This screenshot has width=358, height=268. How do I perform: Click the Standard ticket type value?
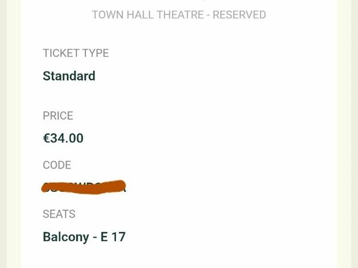click(x=69, y=76)
